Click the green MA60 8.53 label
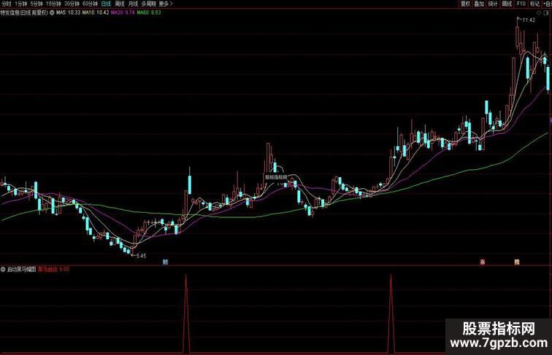 click(149, 12)
